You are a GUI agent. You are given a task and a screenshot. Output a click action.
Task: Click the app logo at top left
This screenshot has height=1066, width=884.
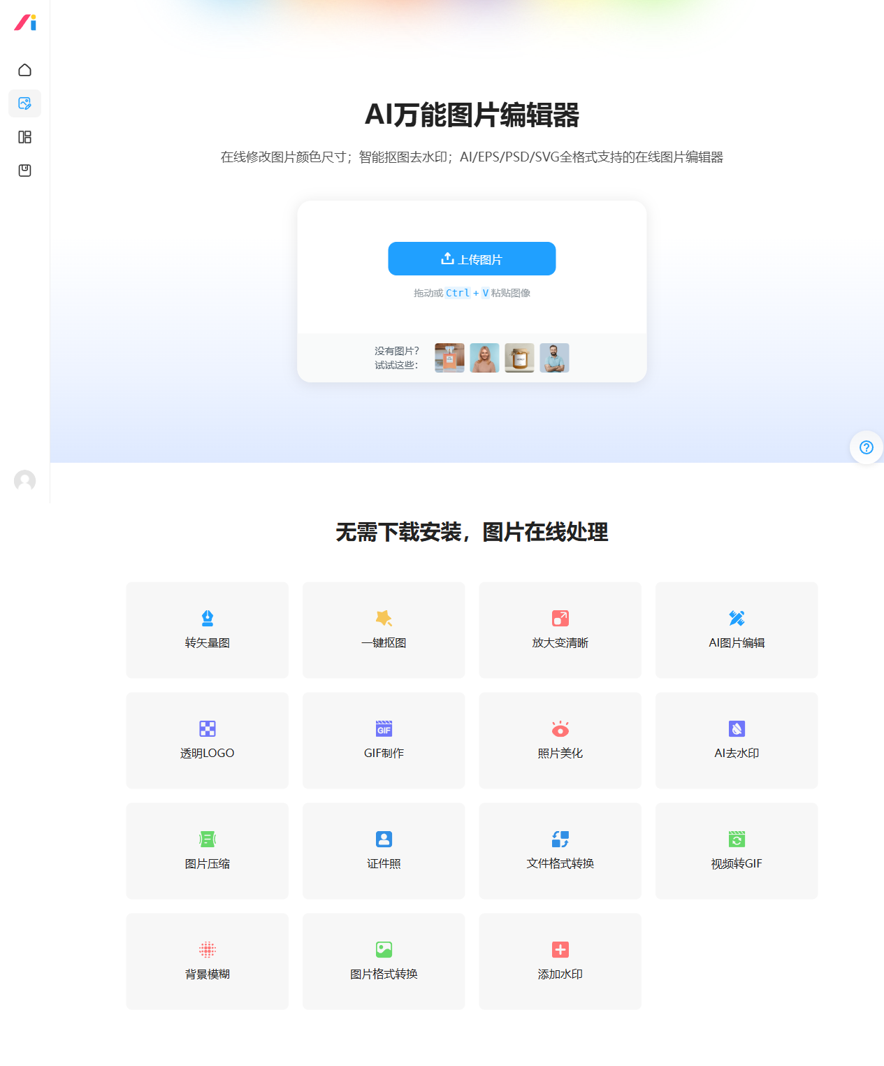25,22
